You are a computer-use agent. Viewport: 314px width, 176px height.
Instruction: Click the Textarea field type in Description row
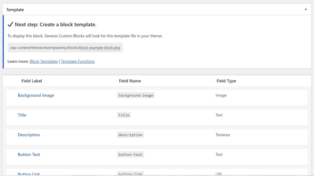click(223, 135)
